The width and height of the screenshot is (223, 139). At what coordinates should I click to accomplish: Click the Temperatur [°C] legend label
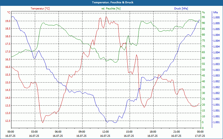point(40,9)
